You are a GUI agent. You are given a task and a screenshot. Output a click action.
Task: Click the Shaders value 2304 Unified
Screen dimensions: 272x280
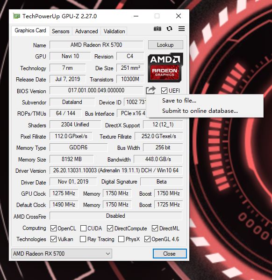(x=75, y=125)
